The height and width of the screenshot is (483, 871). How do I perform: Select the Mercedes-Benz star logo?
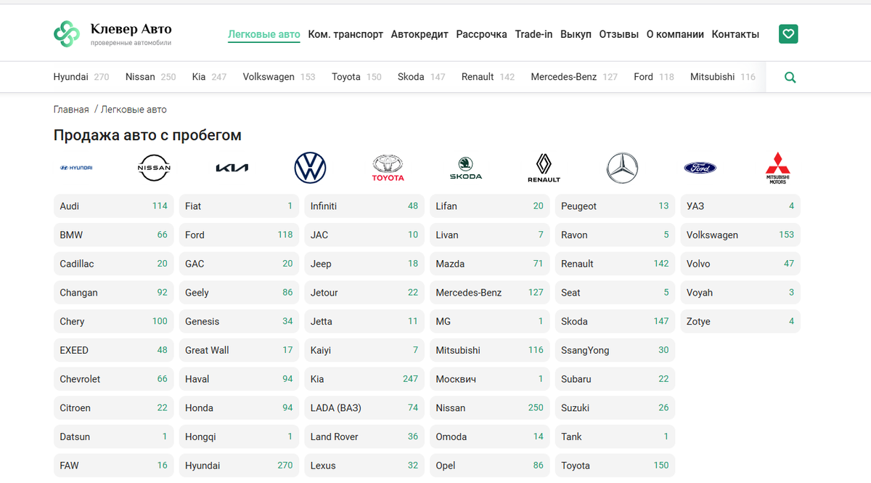tap(622, 168)
